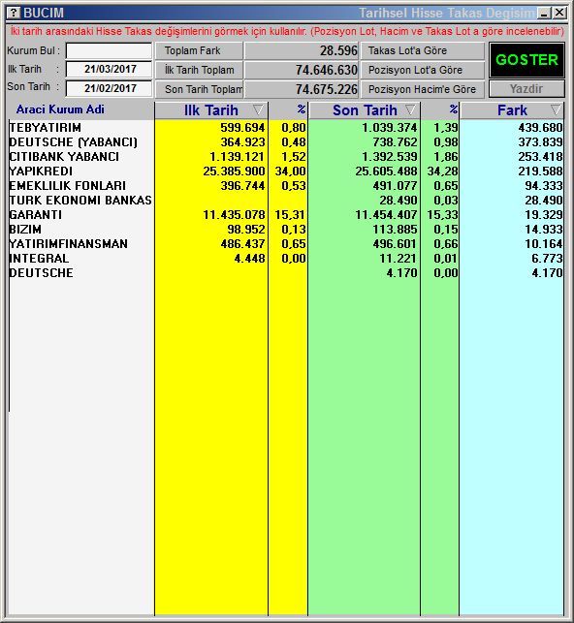
Task: Close the BUCIM window
Action: (559, 14)
